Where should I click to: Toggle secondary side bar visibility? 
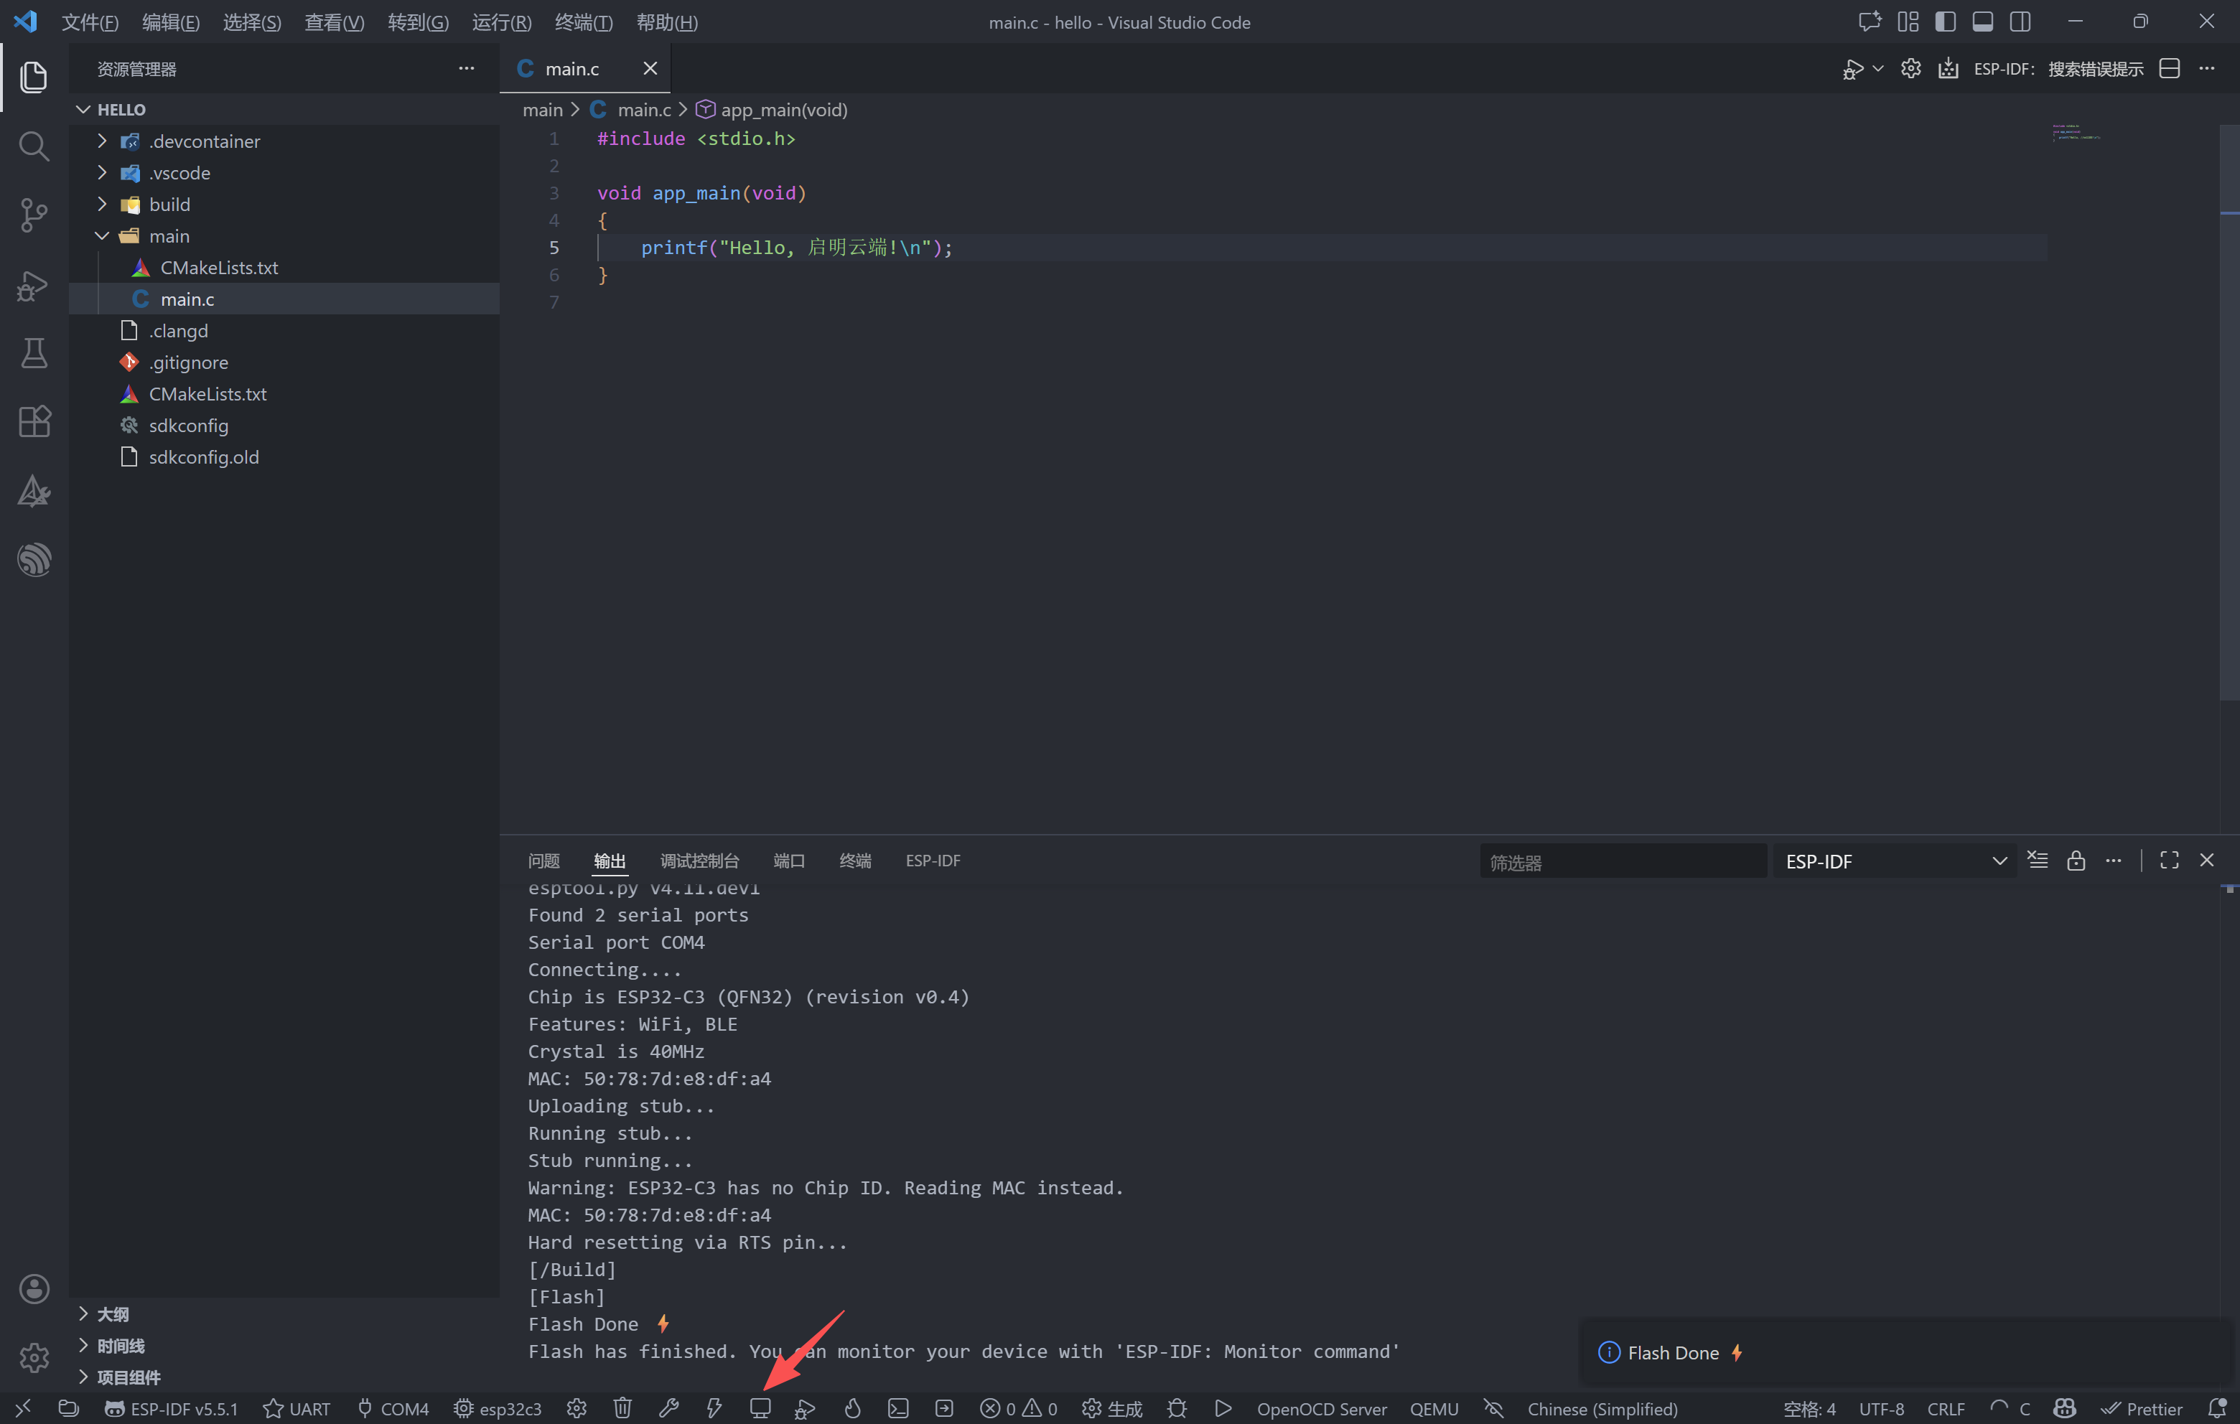[x=2020, y=22]
